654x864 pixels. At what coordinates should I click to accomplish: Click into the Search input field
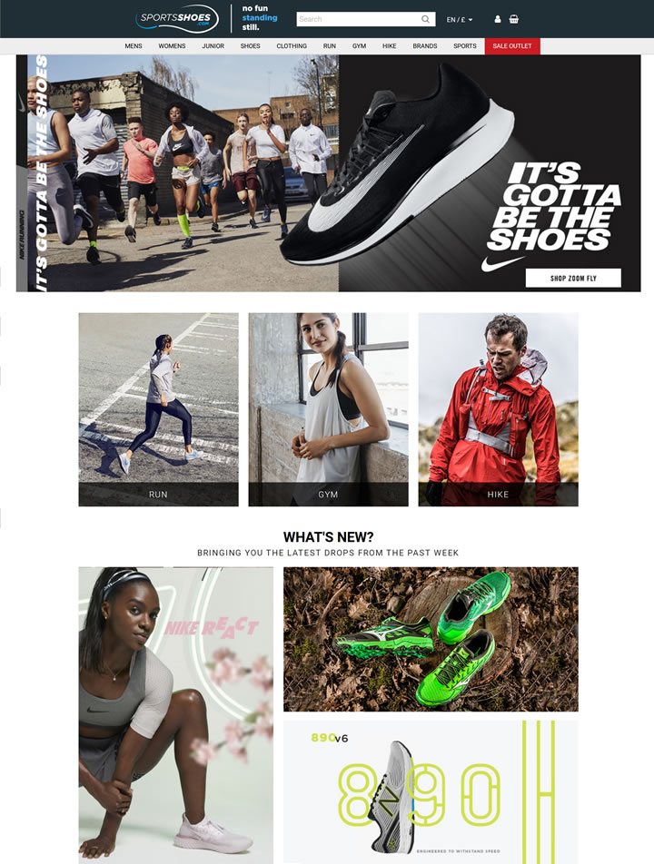click(x=359, y=19)
